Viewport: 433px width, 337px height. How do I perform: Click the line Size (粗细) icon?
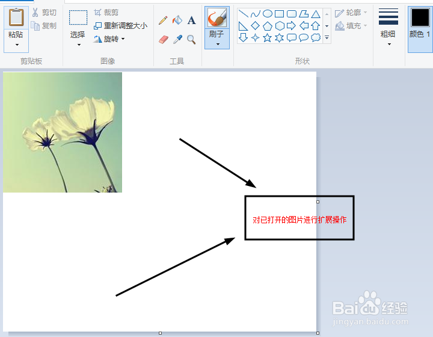click(x=388, y=17)
